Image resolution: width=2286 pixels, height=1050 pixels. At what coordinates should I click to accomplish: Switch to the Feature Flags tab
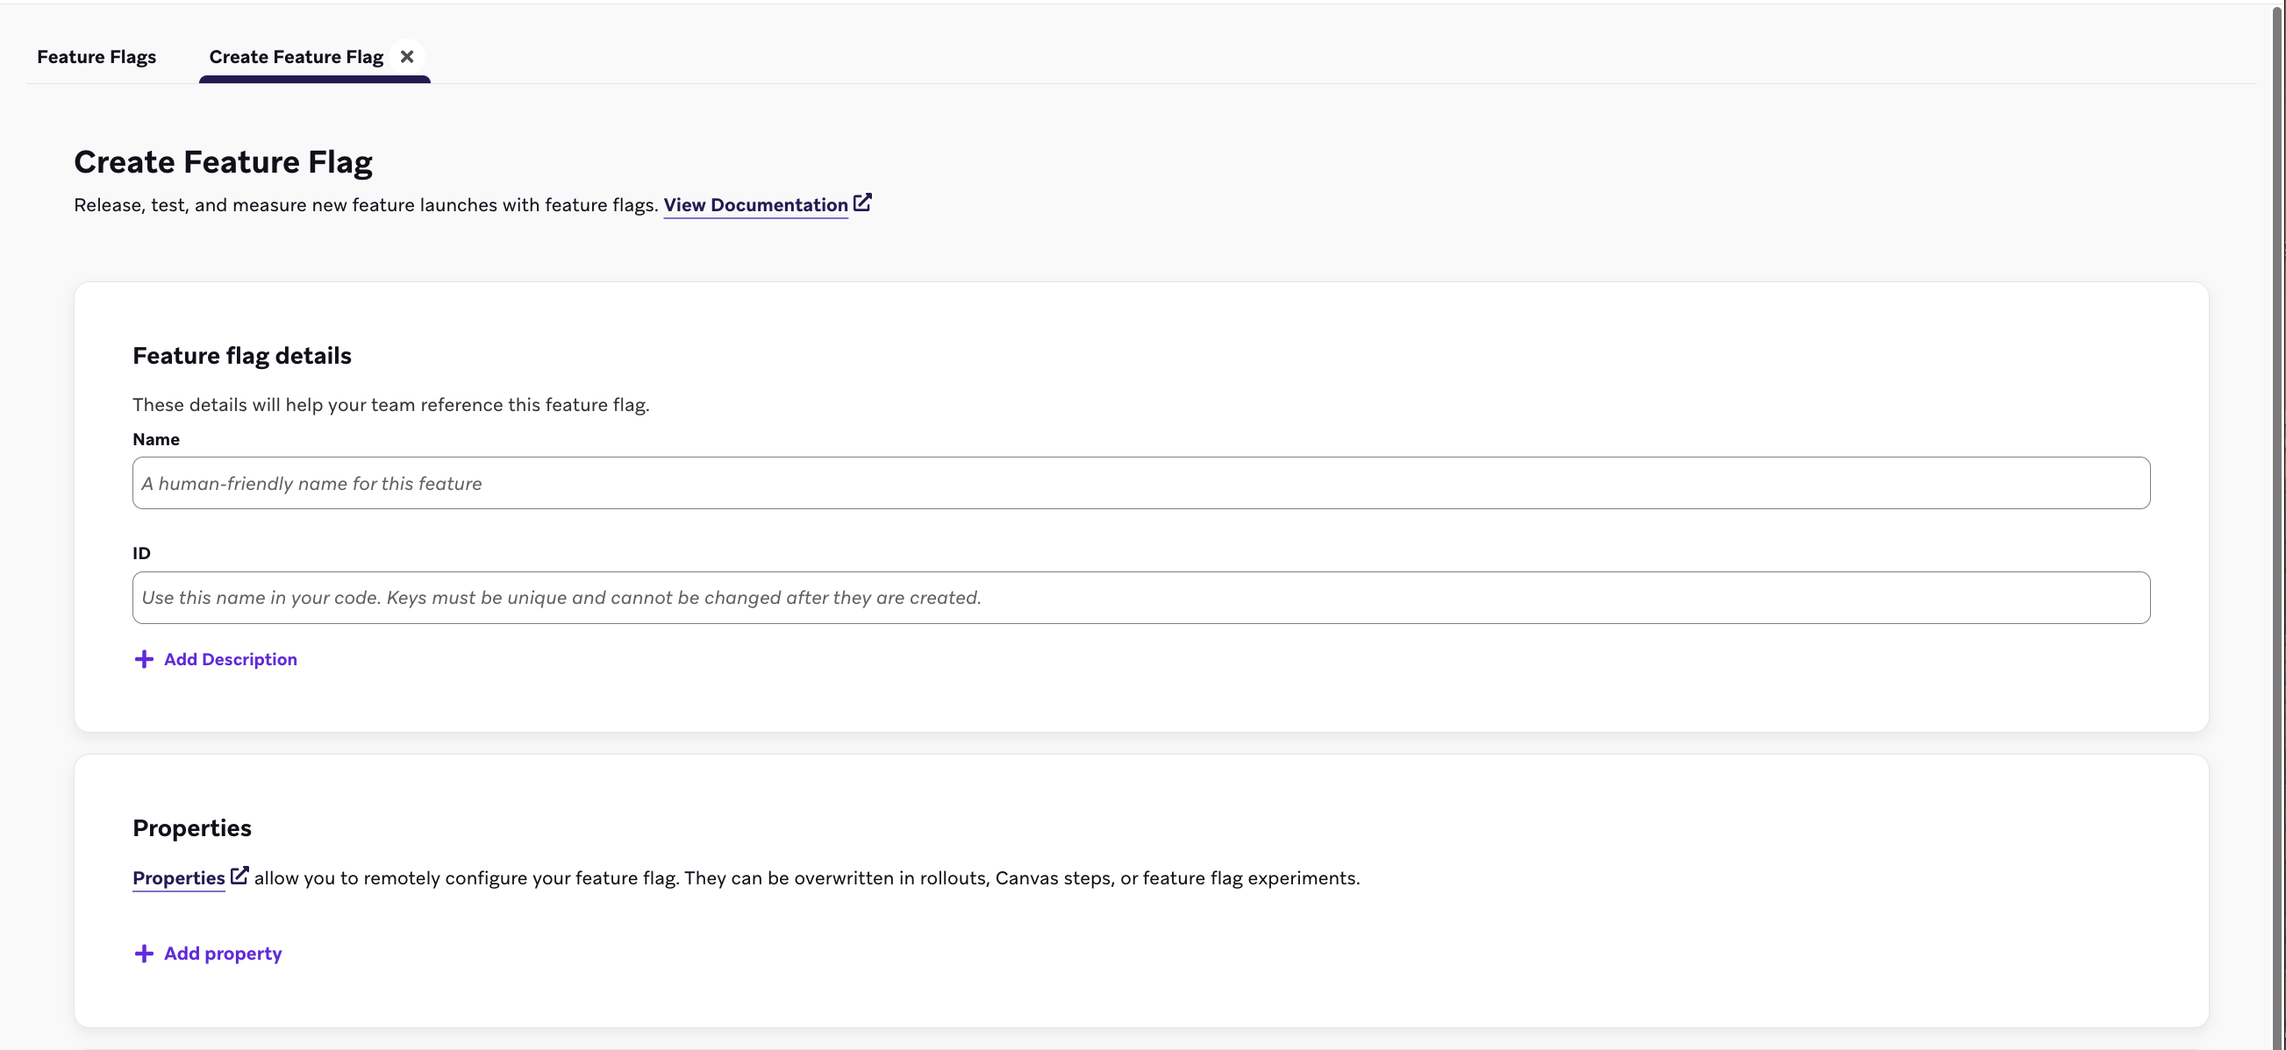(96, 56)
